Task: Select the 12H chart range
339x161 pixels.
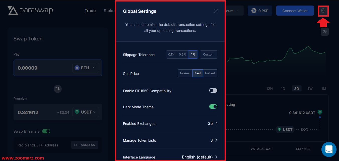Action: tap(269, 89)
